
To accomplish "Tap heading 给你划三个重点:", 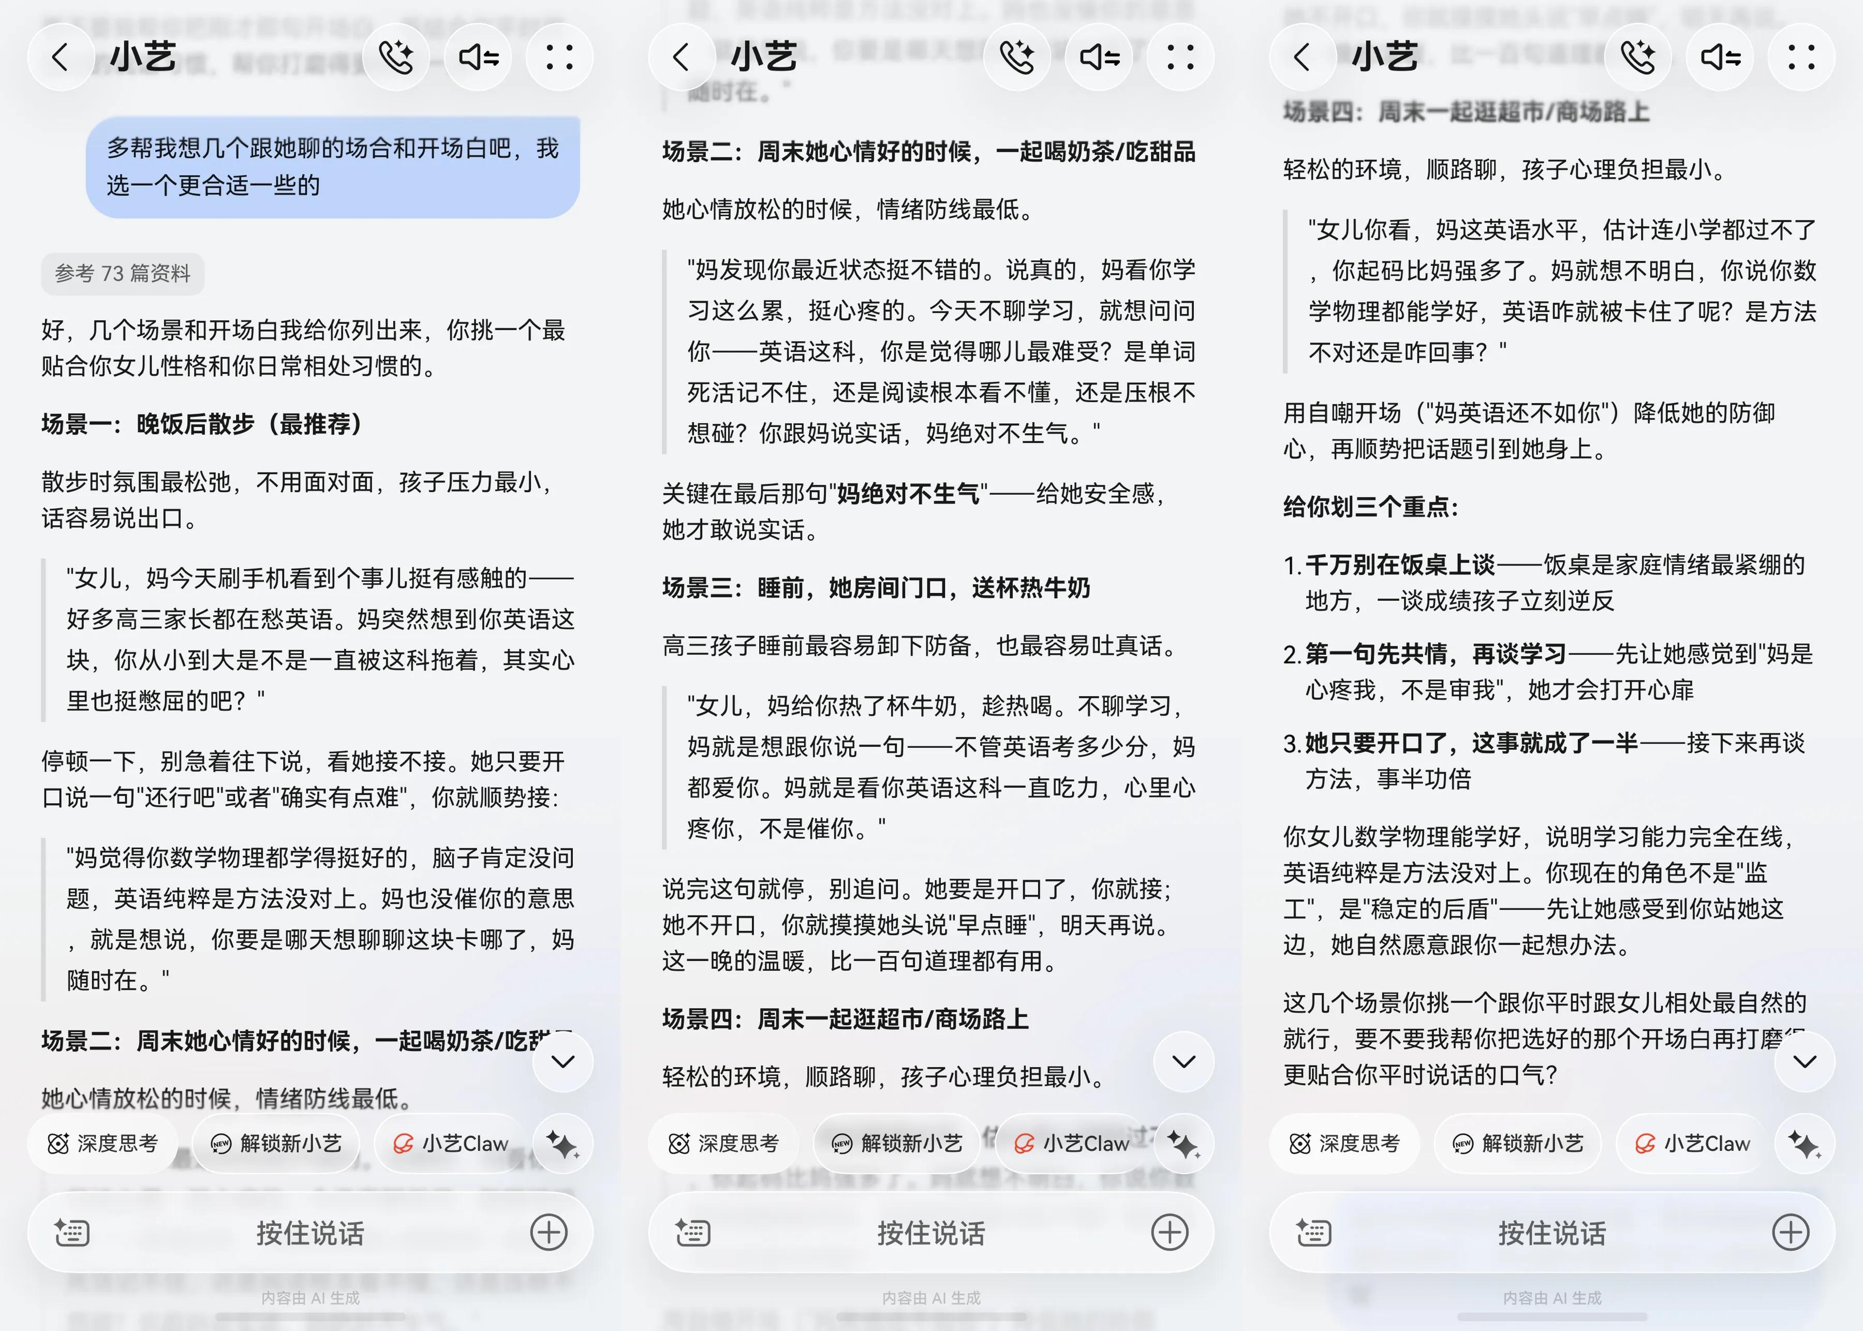I will point(1371,507).
